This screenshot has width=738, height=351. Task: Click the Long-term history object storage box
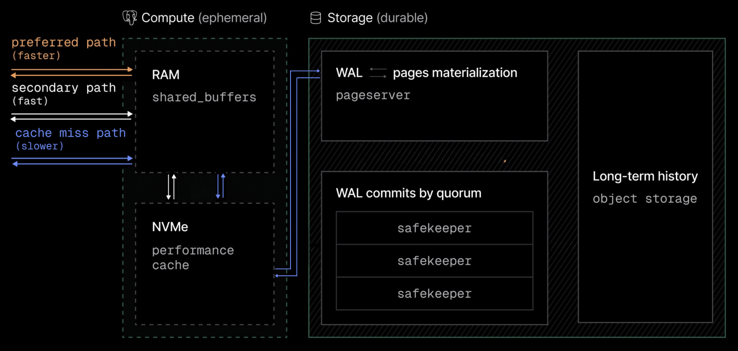[645, 187]
